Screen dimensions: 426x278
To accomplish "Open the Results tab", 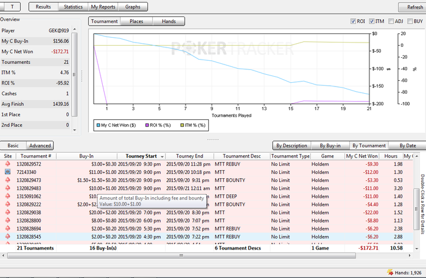I will (43, 7).
